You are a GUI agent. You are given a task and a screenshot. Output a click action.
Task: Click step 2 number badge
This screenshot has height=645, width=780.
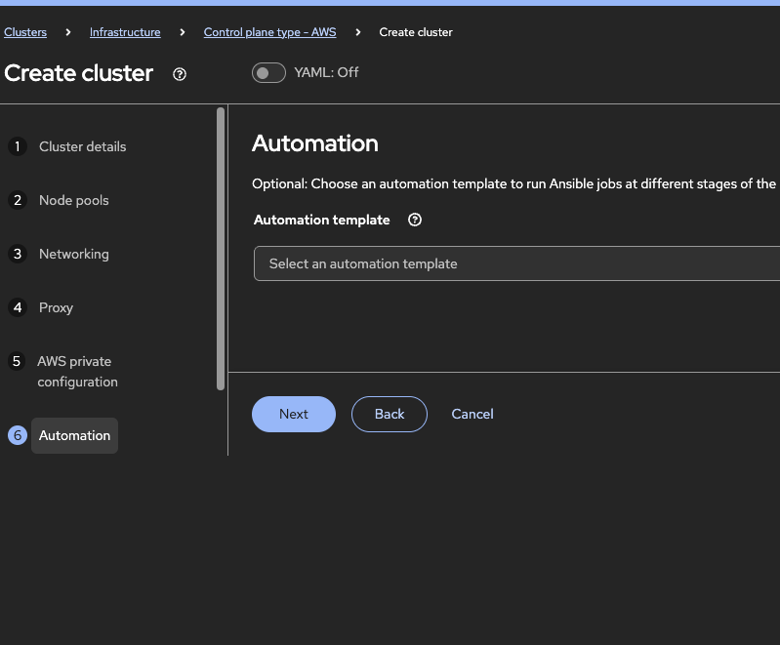(x=17, y=200)
